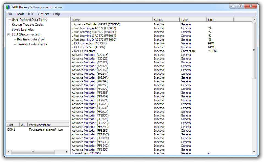Select IGNITION retard row
The image size is (264, 162).
161,51
